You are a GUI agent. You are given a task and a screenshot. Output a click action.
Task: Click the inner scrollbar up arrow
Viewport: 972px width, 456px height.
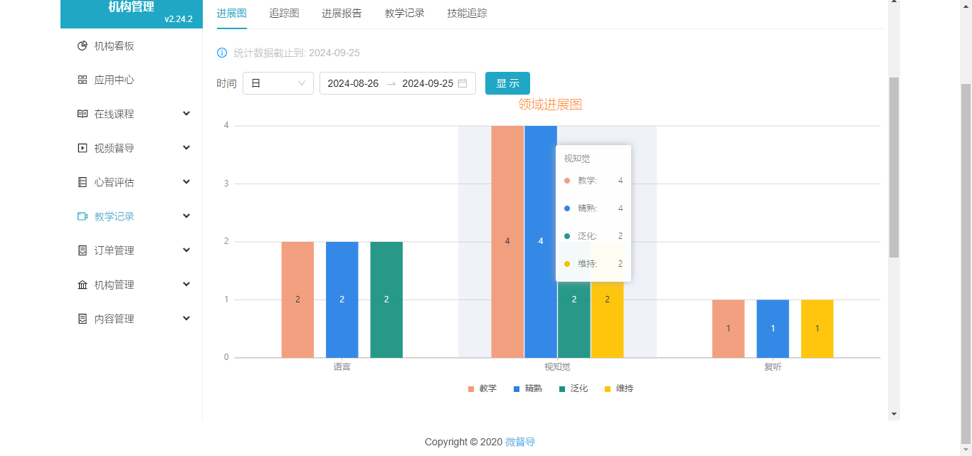point(894,2)
